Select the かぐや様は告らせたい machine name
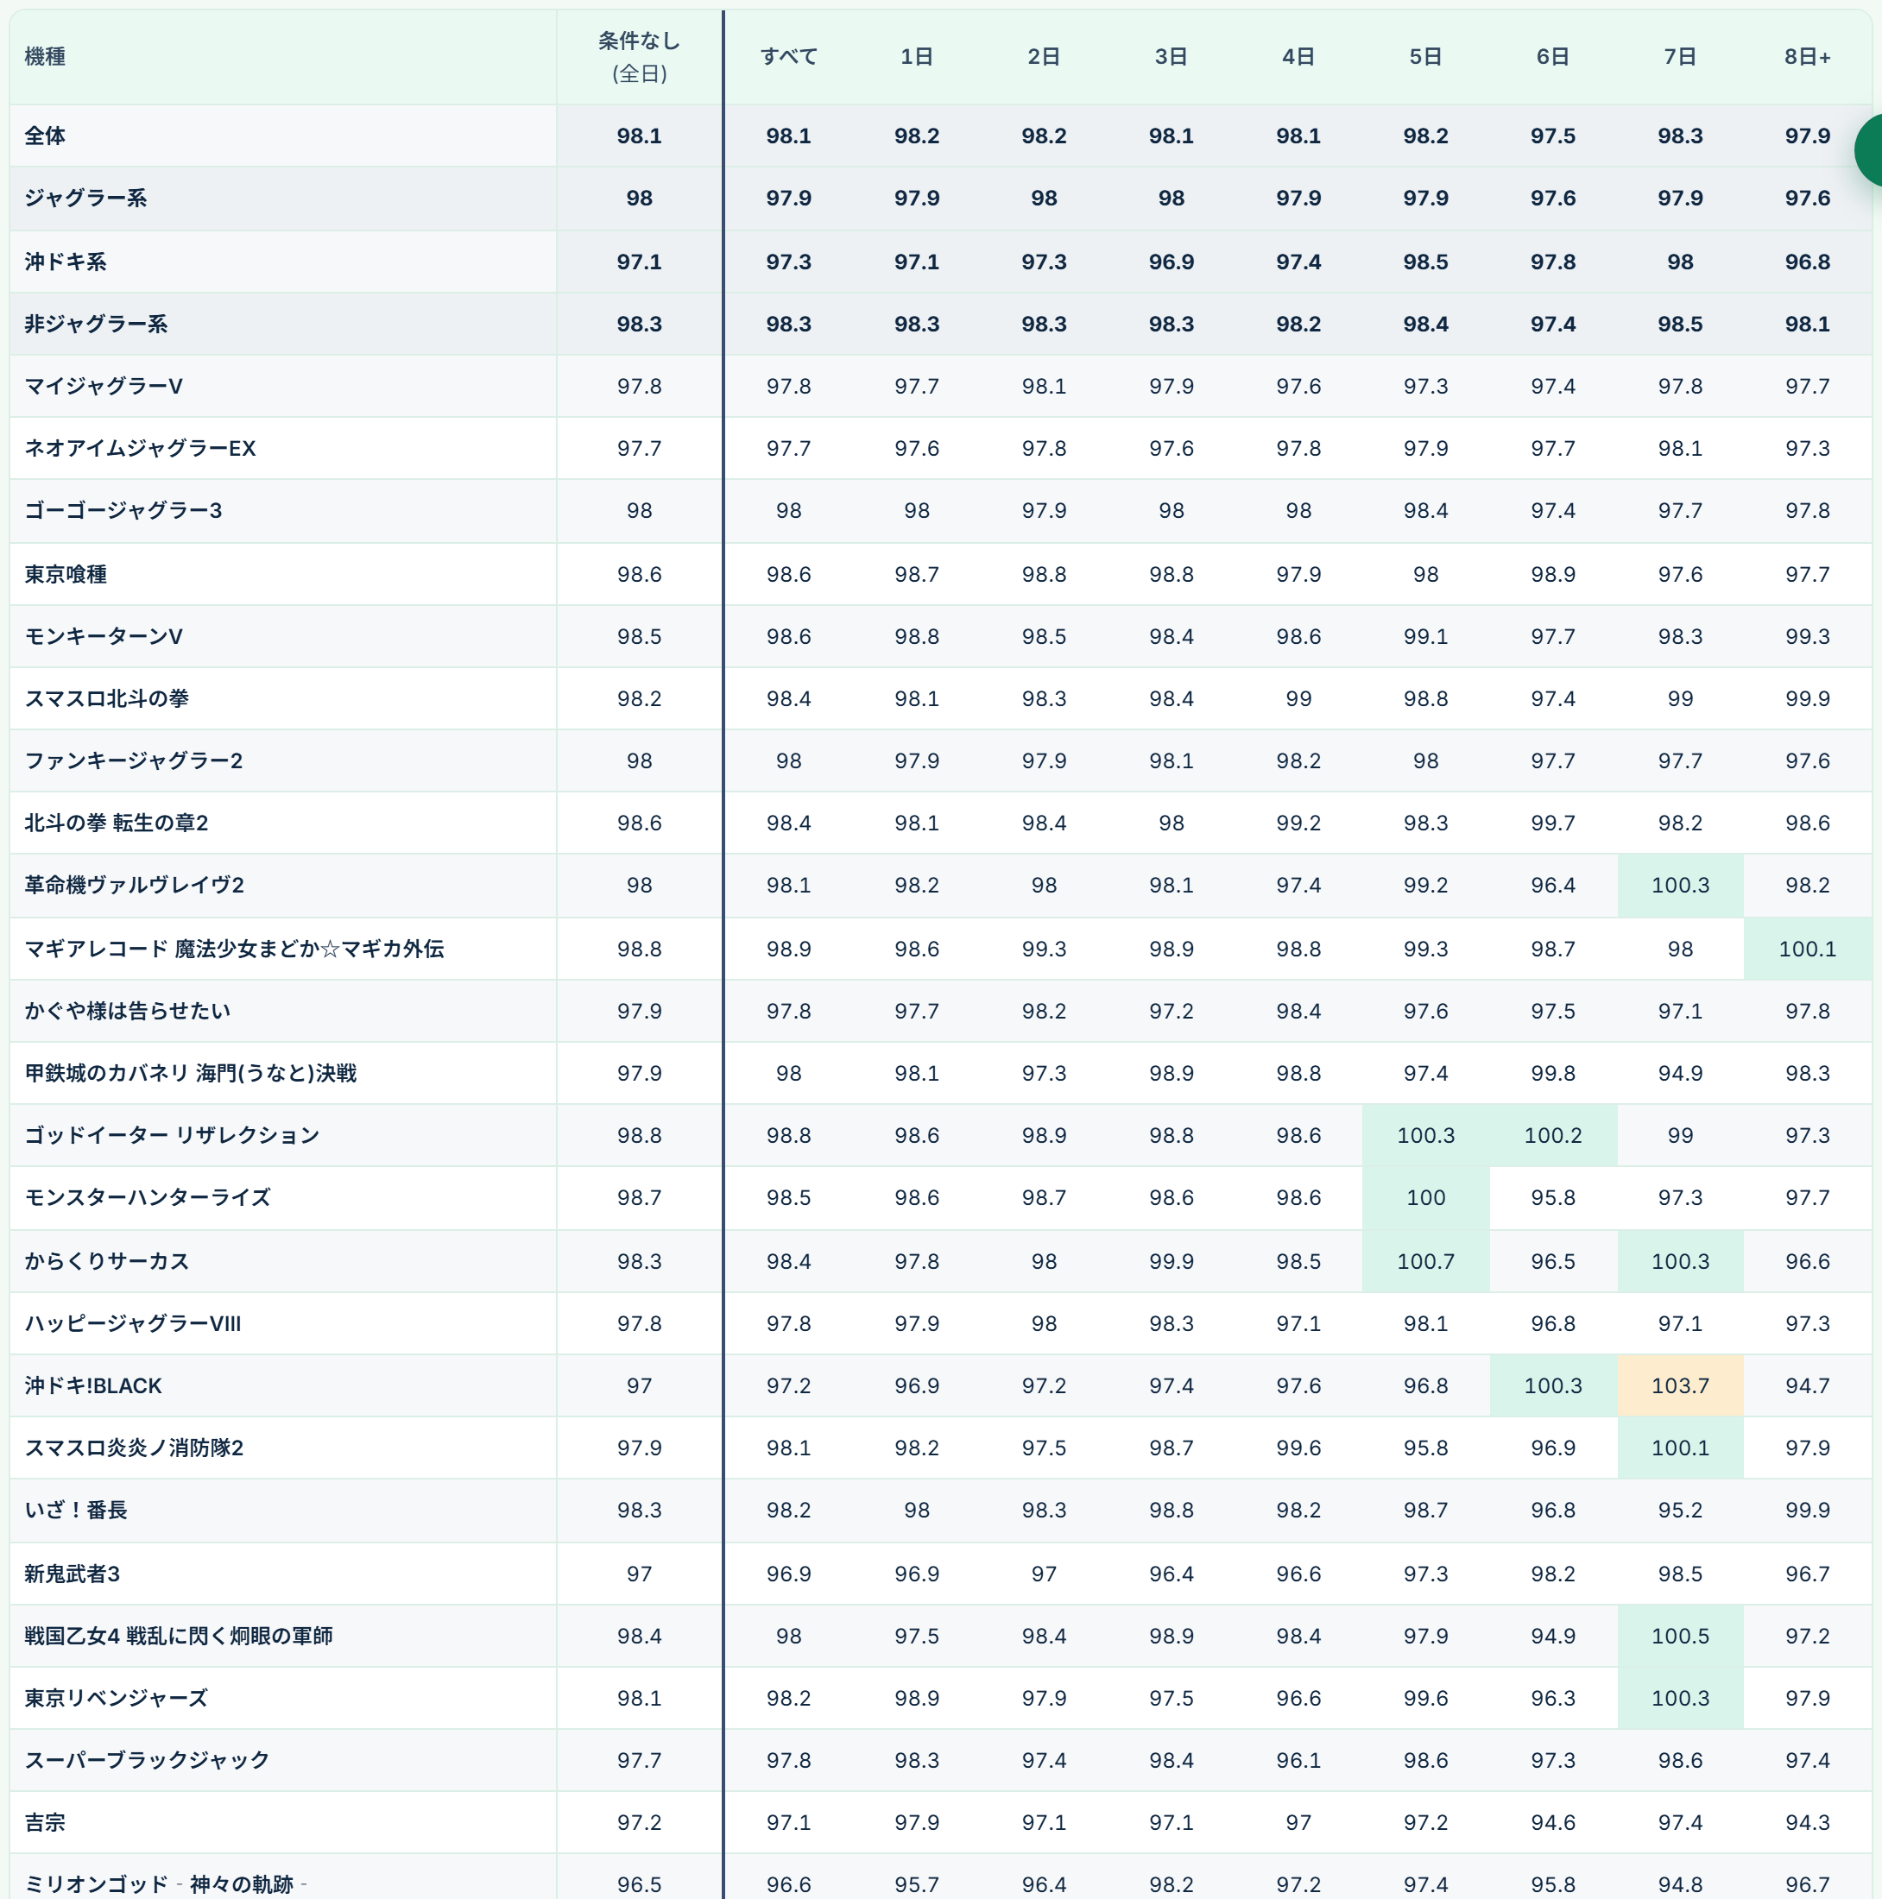 point(127,1011)
